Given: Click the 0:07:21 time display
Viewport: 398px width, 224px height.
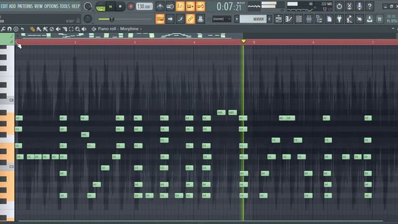Looking at the screenshot, I should 229,7.
